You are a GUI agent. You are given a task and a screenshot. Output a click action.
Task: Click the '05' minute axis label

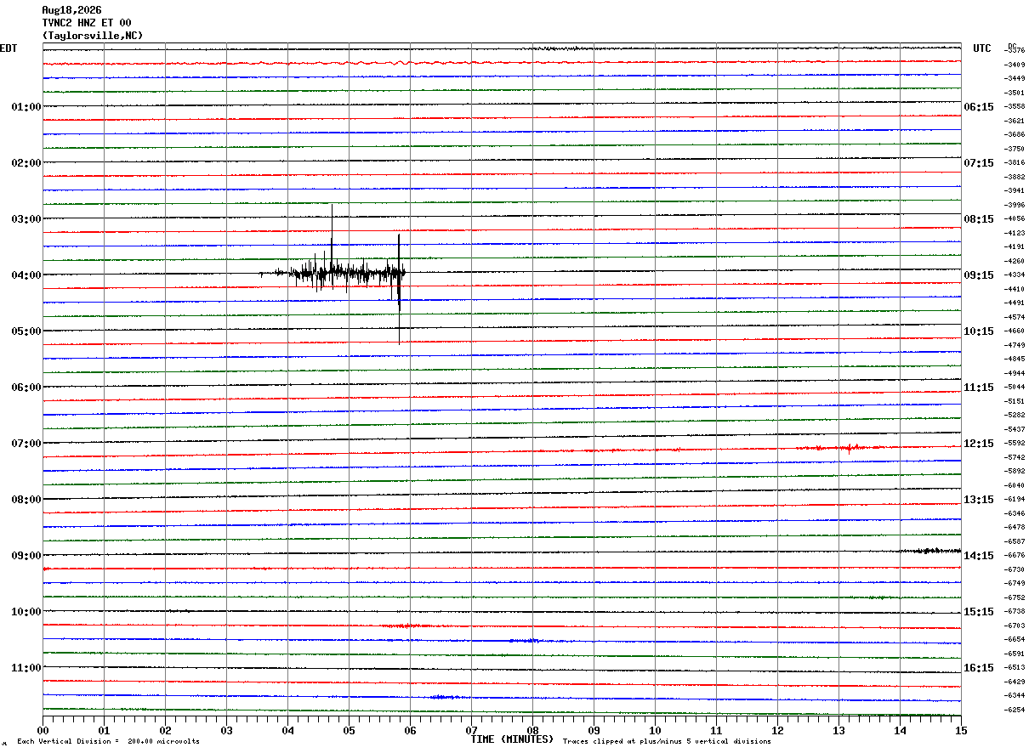[x=350, y=730]
